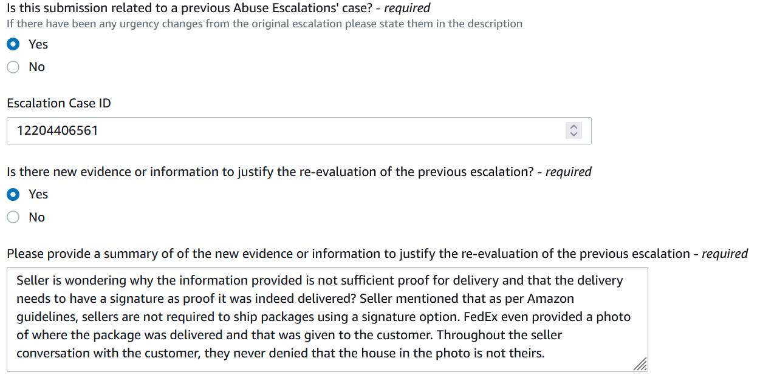Click the text area resize grip handle

tap(640, 364)
